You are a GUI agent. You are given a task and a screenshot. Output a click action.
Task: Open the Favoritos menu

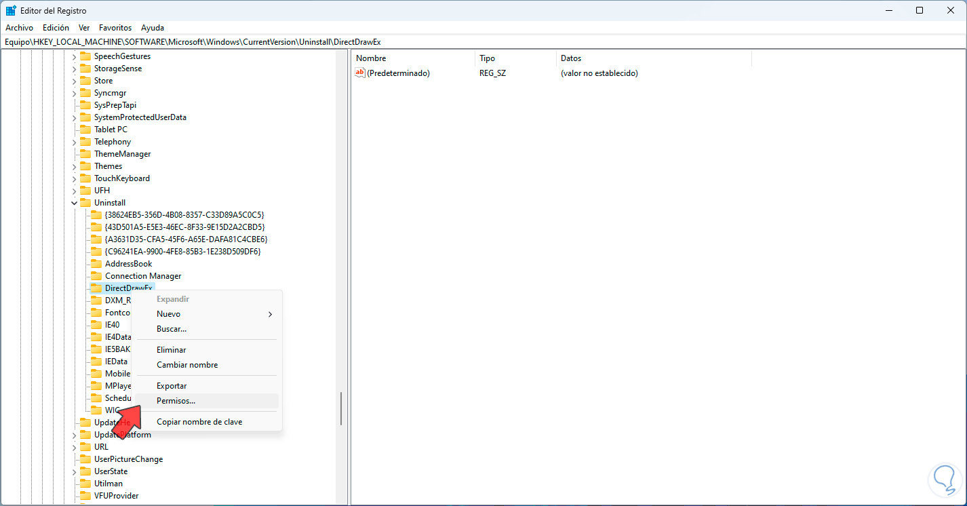point(115,28)
